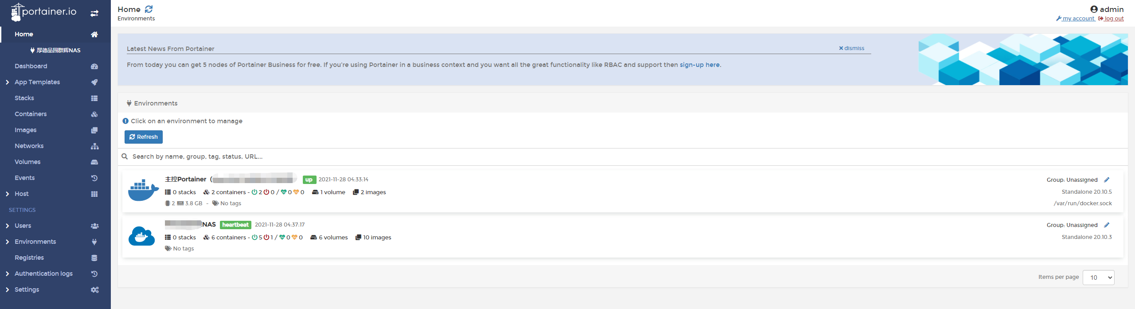
Task: Click '/var/run/docker.sock' text
Action: (x=1083, y=203)
